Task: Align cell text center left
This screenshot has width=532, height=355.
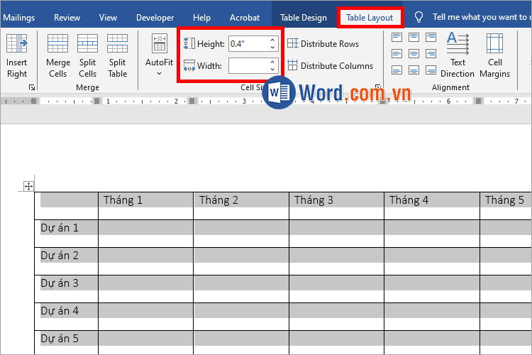Action: click(x=397, y=53)
